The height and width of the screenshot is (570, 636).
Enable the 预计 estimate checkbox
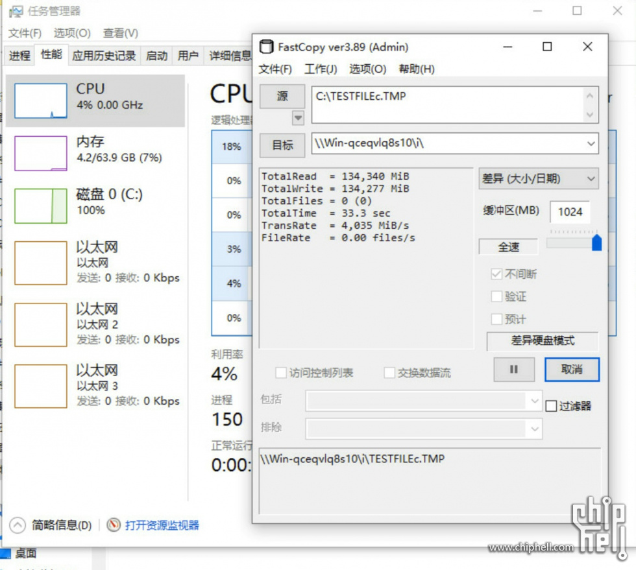(496, 319)
